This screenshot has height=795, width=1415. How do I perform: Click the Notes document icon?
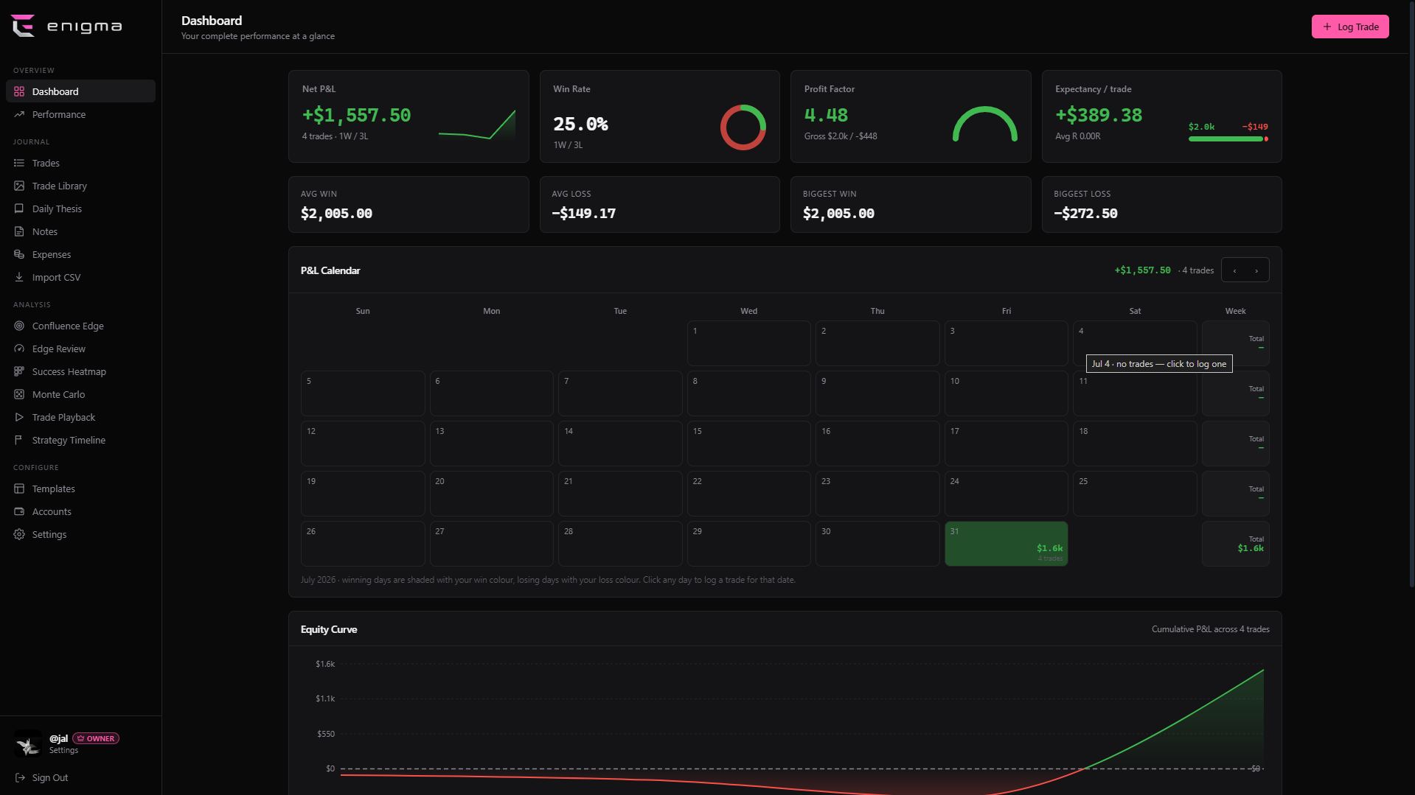coord(19,231)
